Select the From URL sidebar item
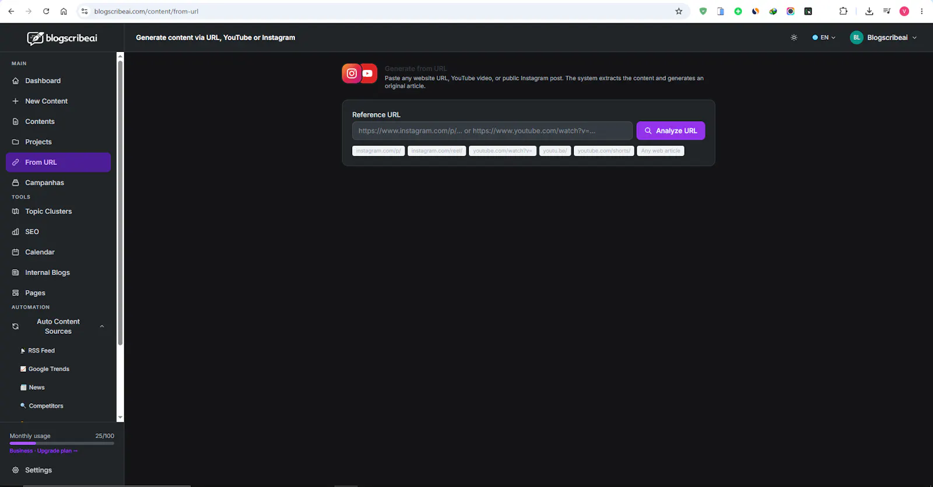Screen dimensions: 933x487 (58, 163)
